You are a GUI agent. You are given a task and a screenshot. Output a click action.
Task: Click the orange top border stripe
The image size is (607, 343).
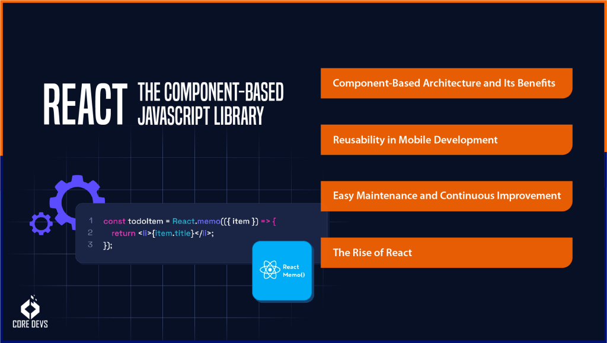coord(303,2)
